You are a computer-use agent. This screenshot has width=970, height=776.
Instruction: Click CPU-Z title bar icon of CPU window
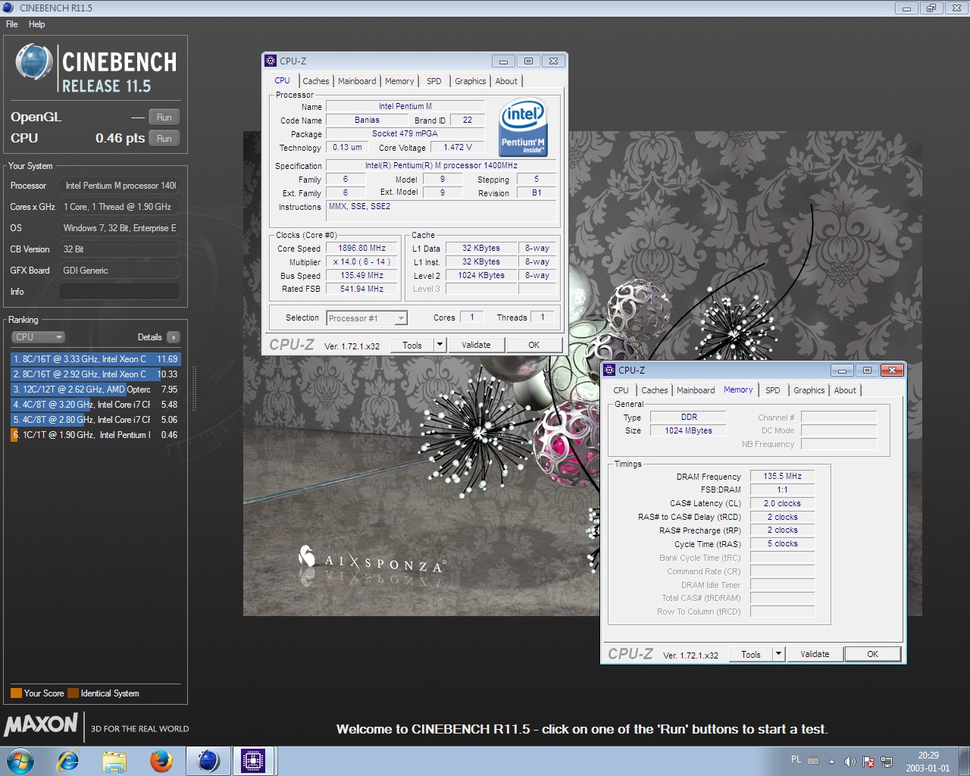(271, 61)
